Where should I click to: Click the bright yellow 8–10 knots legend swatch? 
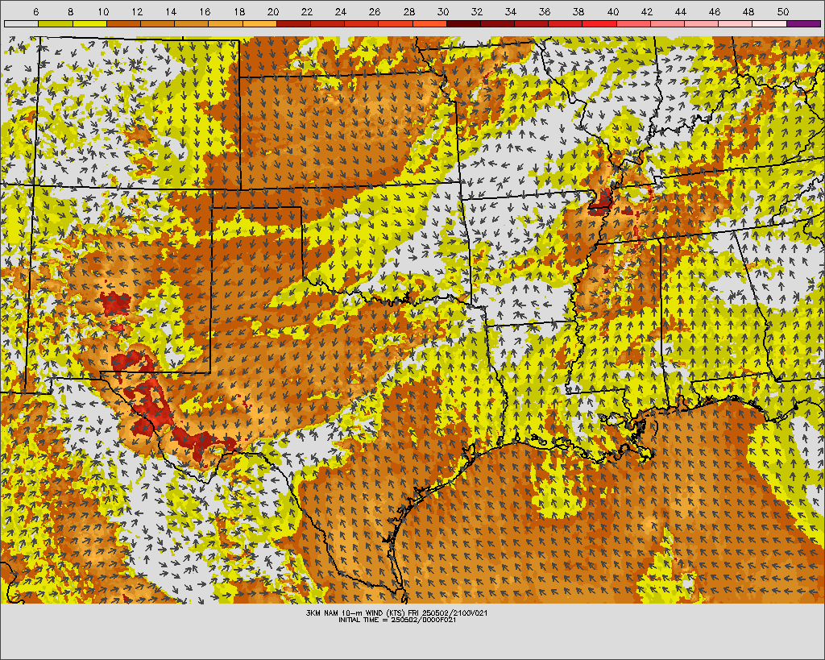point(89,23)
